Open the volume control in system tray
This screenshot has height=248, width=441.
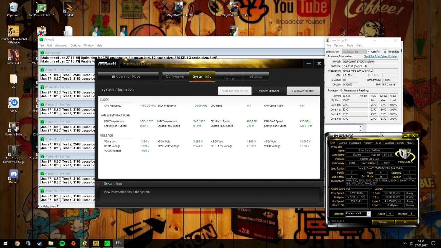click(x=411, y=243)
